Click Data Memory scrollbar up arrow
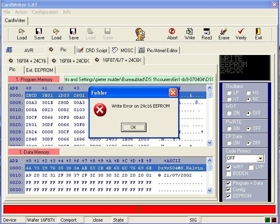Viewport: 280px width, 224px height. coord(210,160)
